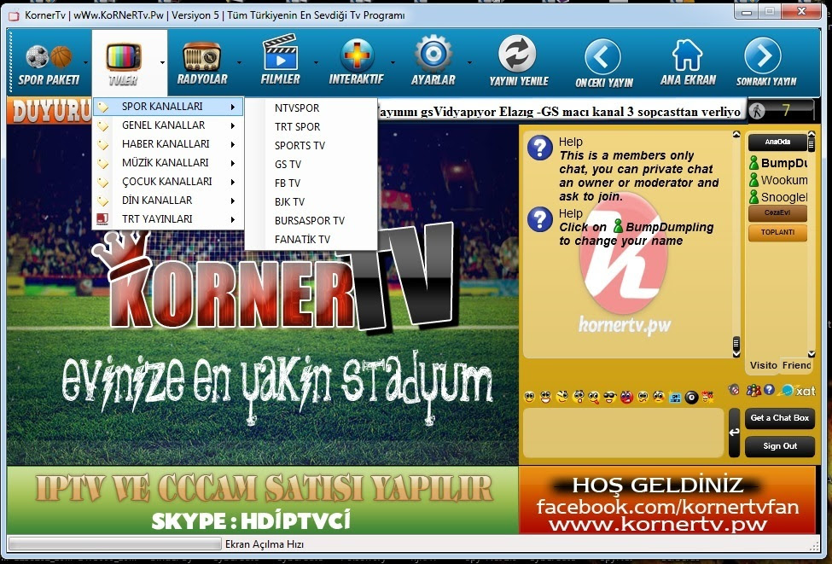Open TRT Yayınları menu entry

(x=168, y=219)
